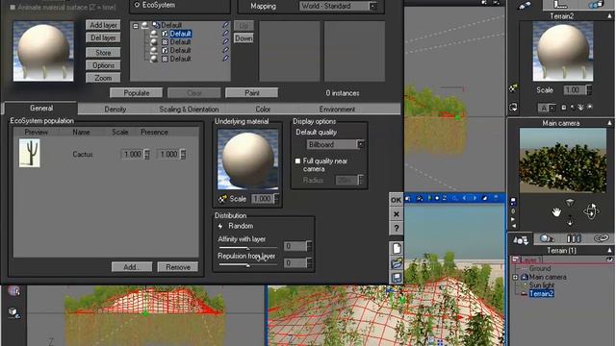Screen dimensions: 616x346
Task: Open the Scaling & Orientation tab
Action: 189,109
